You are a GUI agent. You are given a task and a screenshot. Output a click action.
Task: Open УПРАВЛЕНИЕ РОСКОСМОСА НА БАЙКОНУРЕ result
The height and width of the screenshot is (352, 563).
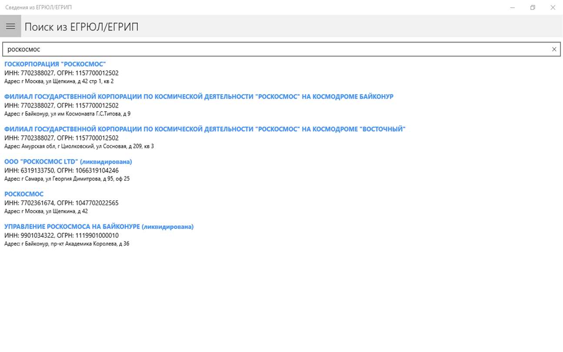click(x=99, y=227)
